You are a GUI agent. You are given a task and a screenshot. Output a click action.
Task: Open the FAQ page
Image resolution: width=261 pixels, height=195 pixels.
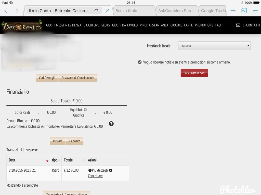(218, 25)
